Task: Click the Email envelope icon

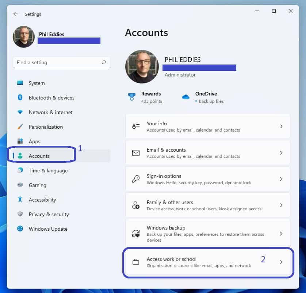Action: click(x=136, y=153)
